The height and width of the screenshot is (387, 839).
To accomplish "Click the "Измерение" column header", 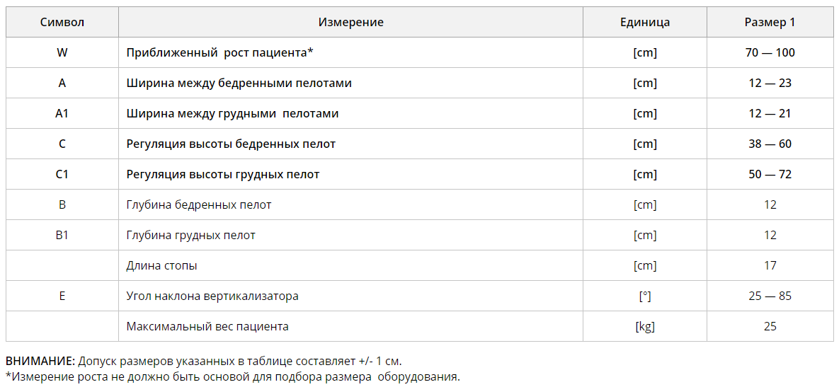I will point(350,22).
